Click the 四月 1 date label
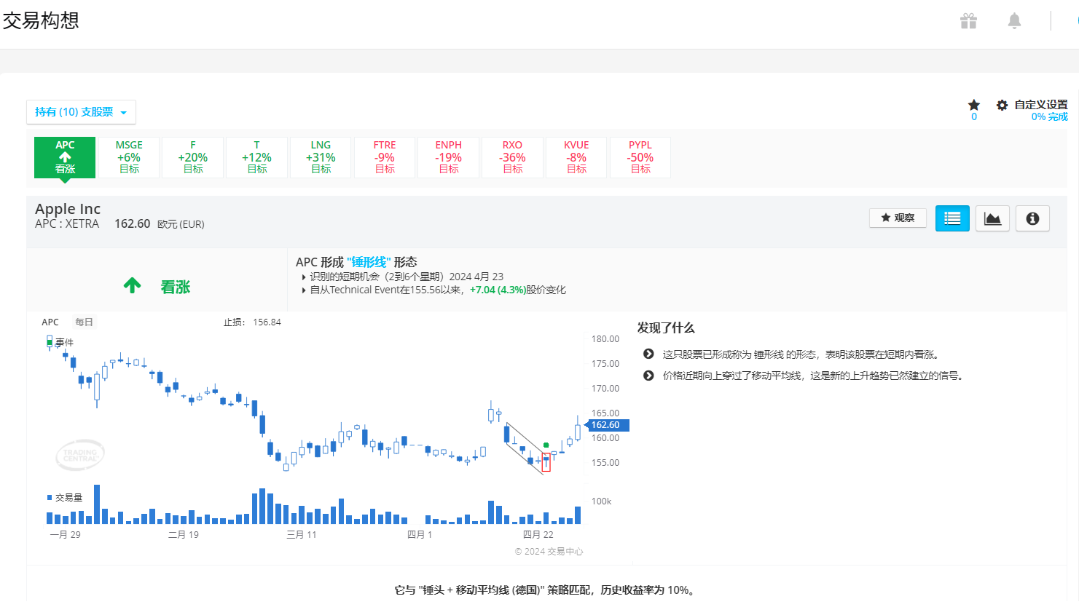1079x607 pixels. point(420,534)
